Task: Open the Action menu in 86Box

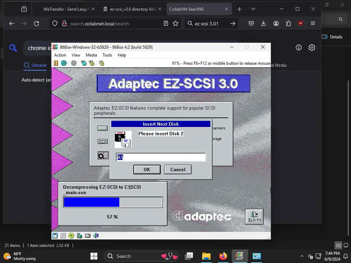Action: point(60,55)
